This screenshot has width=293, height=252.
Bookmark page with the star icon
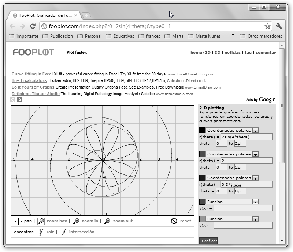(x=267, y=26)
